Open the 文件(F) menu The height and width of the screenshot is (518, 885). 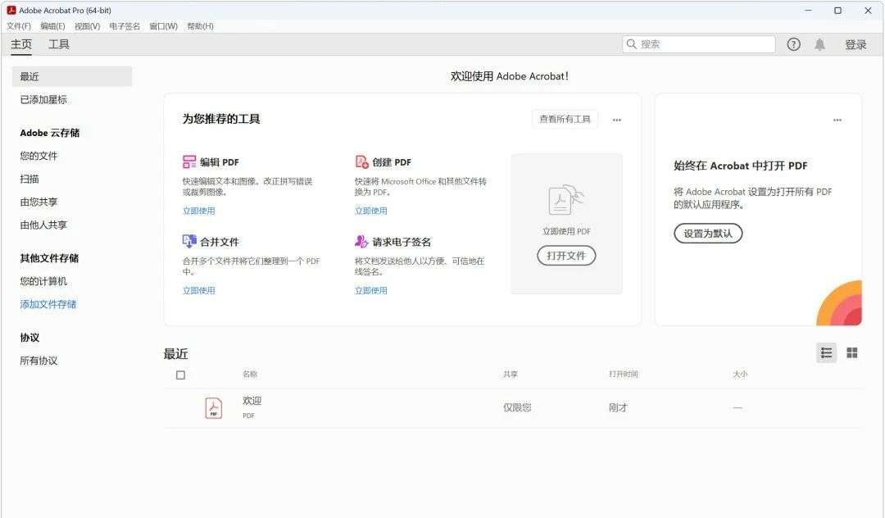[x=19, y=26]
